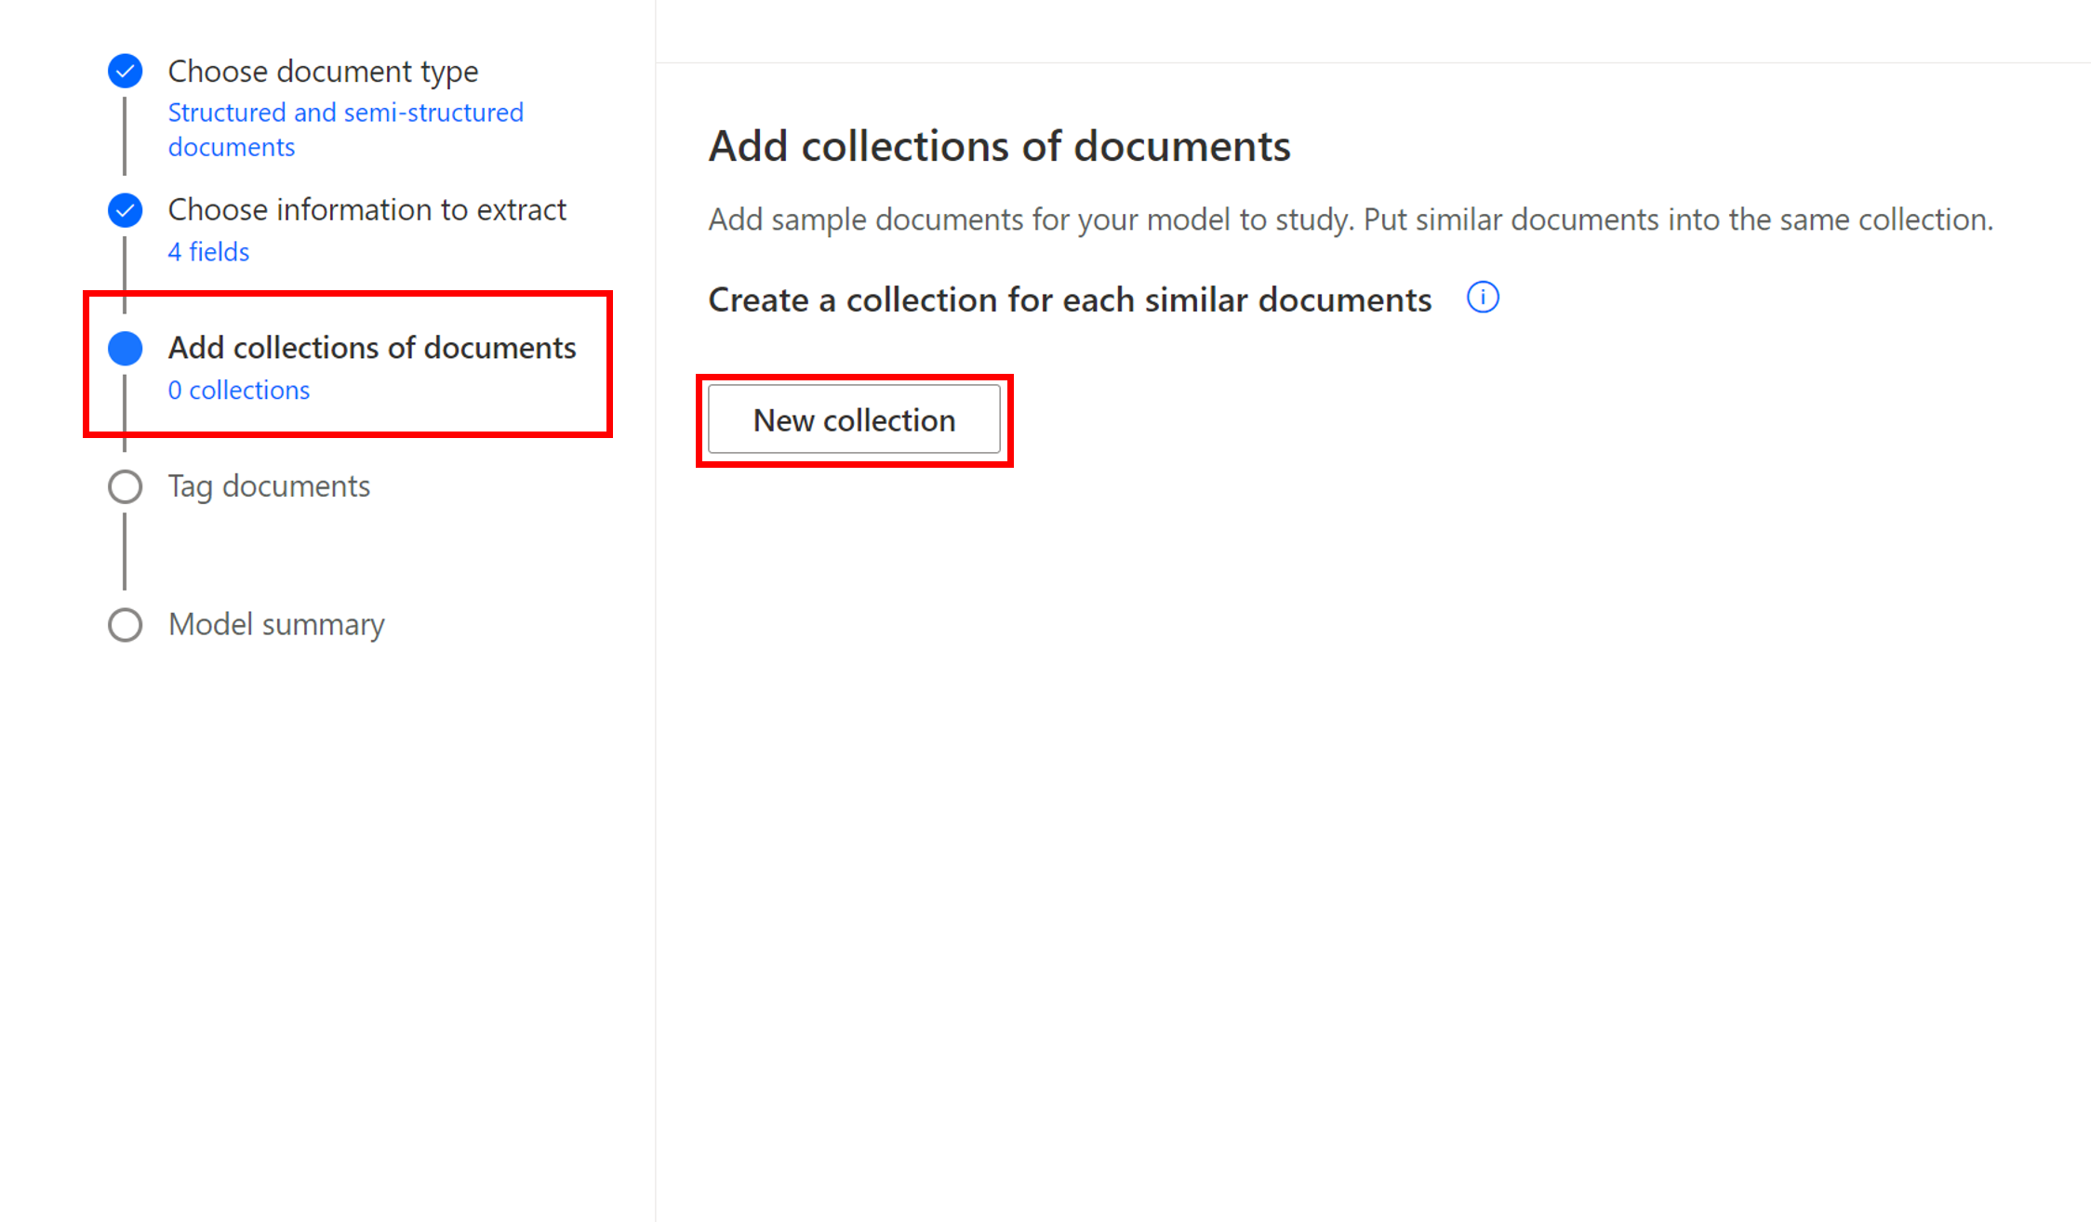Viewport: 2091px width, 1222px height.
Task: Click the Tag documents step label
Action: point(269,485)
